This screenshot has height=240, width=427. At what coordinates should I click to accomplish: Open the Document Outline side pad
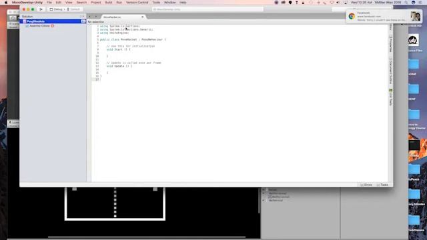tap(390, 71)
